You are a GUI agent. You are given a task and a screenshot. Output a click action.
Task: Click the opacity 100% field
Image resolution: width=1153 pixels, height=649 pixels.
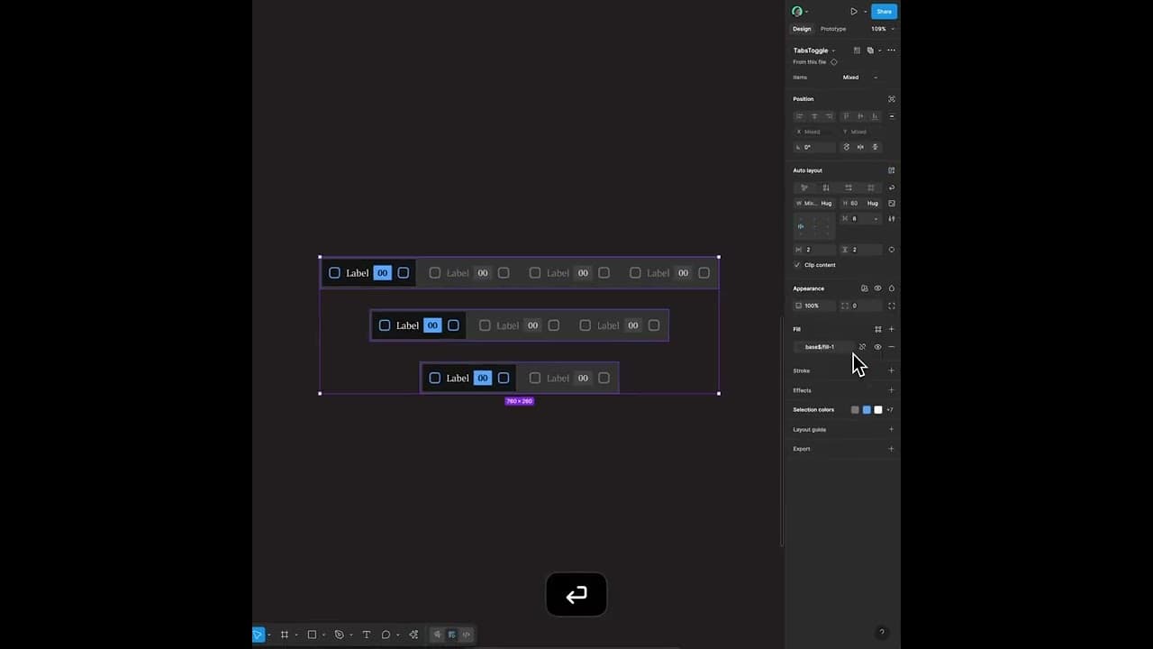tap(814, 306)
